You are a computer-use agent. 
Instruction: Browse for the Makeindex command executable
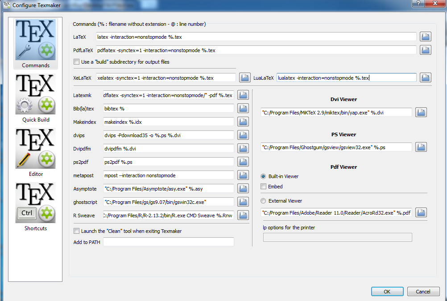tap(243, 122)
